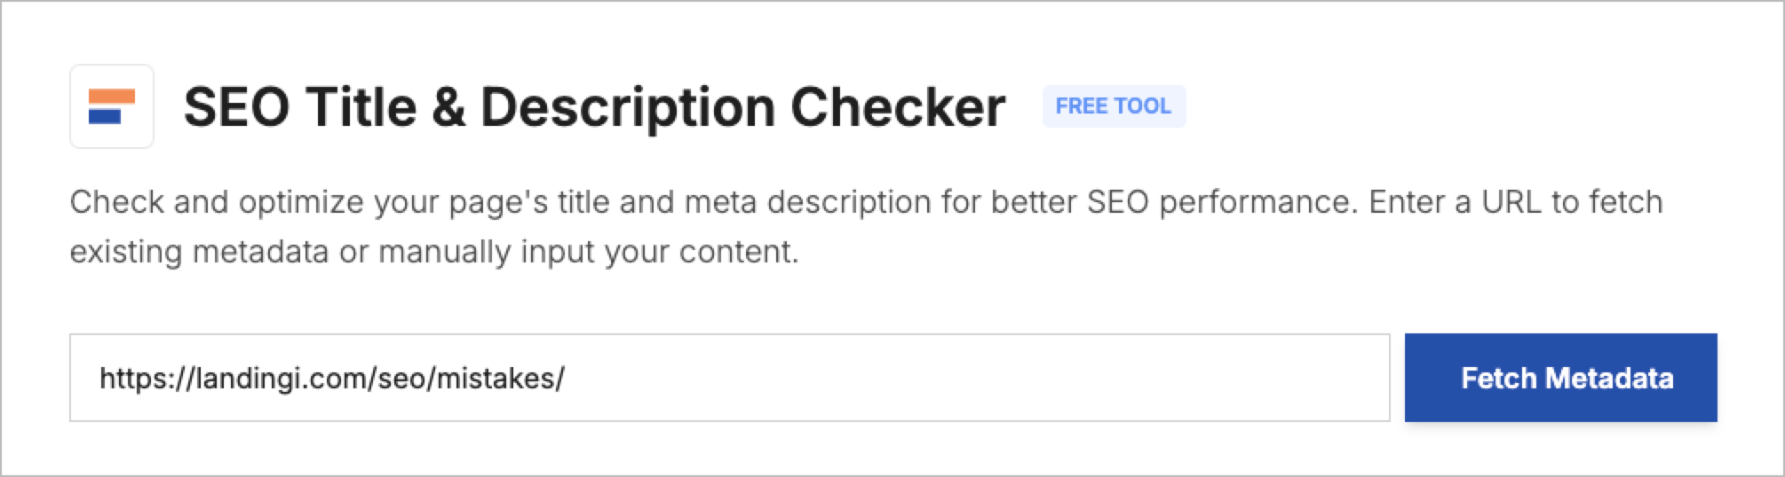1785x477 pixels.
Task: Click the word "SEO" in the heading
Action: [236, 108]
